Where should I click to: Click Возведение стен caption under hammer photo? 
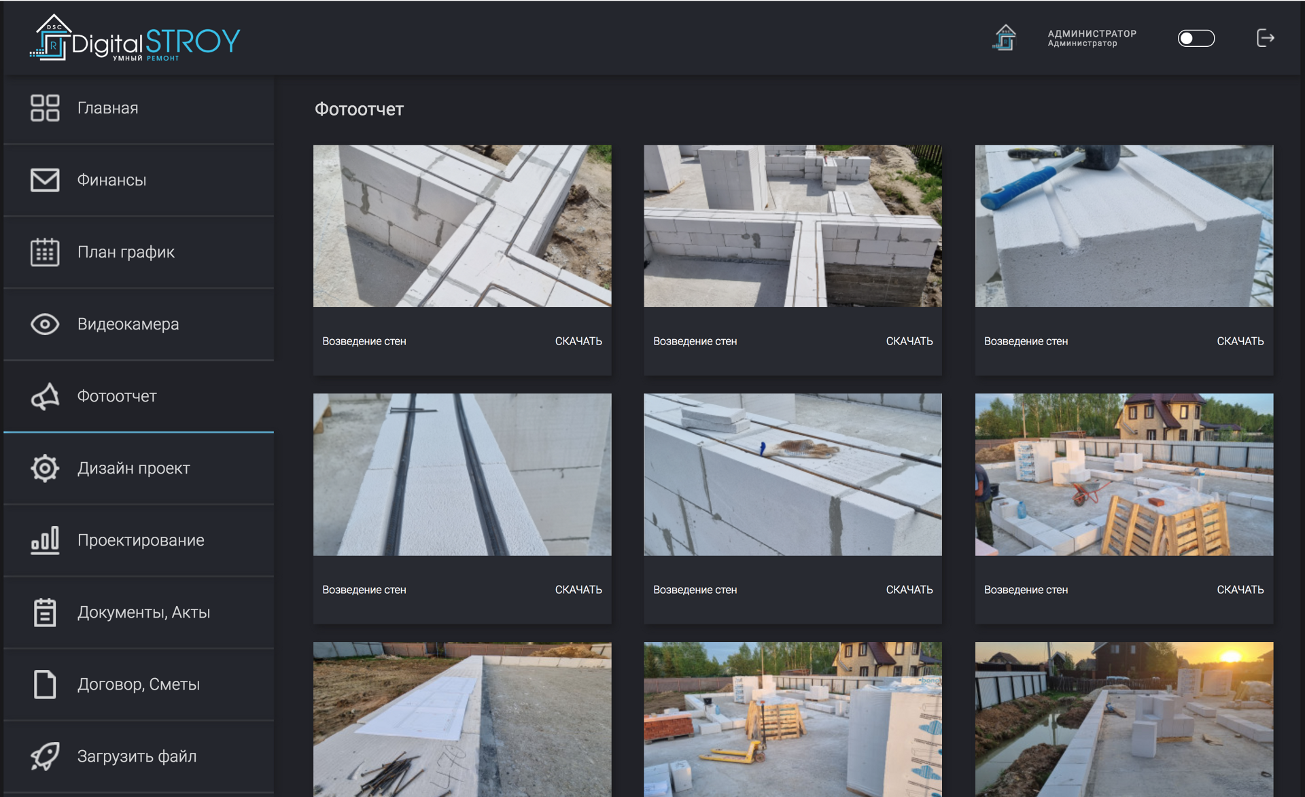(1026, 341)
